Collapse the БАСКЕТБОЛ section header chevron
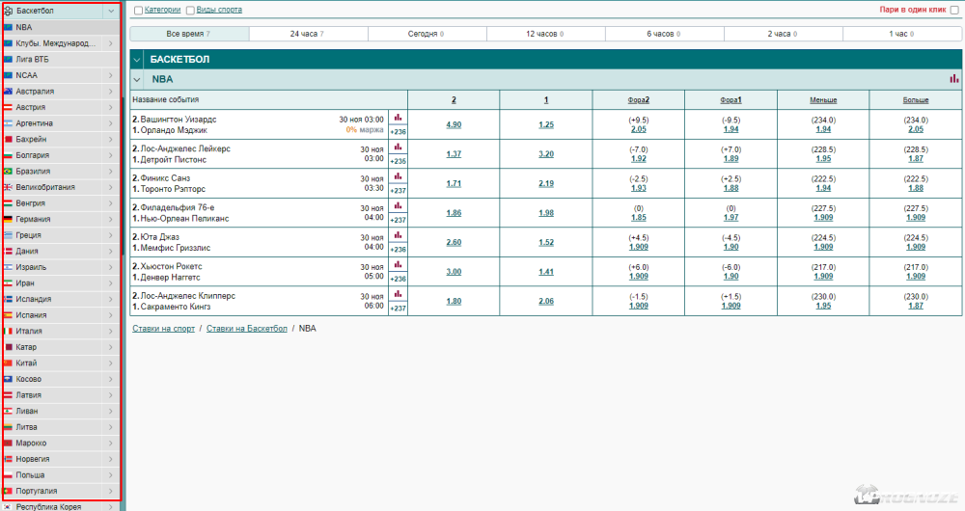Image resolution: width=965 pixels, height=511 pixels. click(x=138, y=59)
